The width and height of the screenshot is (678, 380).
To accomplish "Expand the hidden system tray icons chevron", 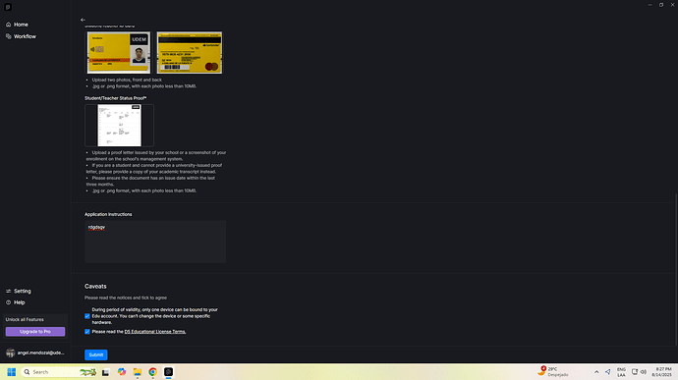I will point(596,372).
